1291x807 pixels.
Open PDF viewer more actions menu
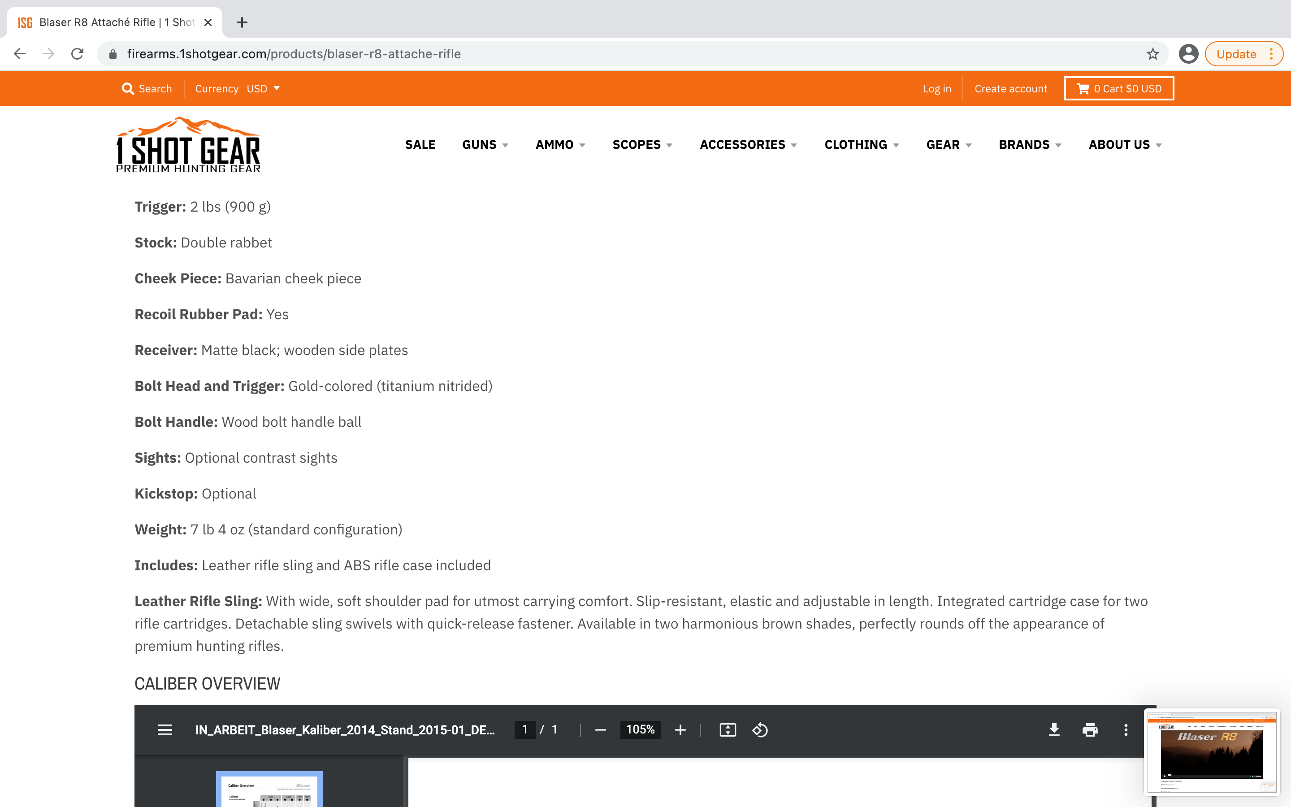coord(1126,729)
